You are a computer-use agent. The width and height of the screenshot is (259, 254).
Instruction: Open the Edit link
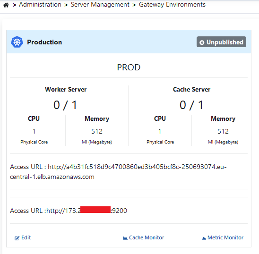click(23, 237)
